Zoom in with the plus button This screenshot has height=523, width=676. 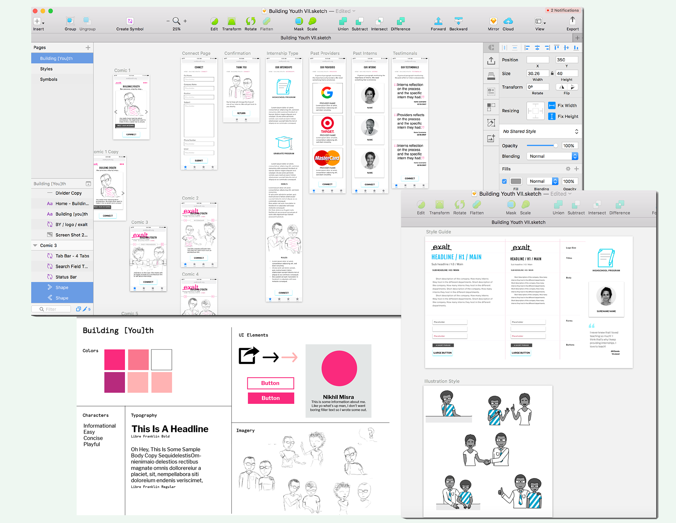185,21
